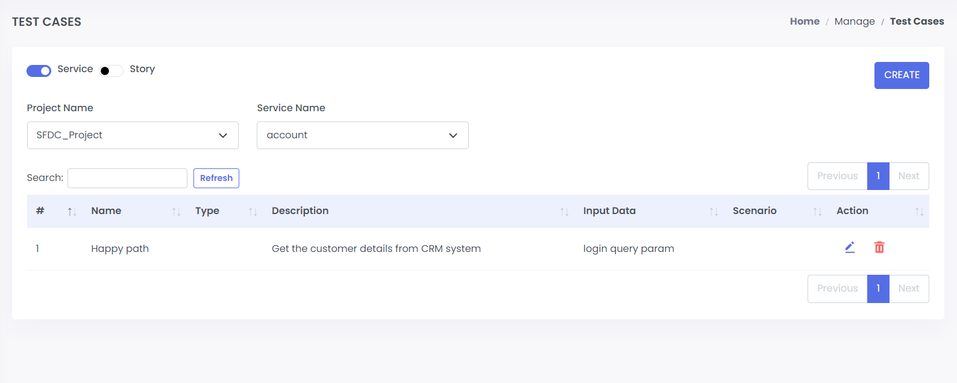Screen dimensions: 957x383
Task: Open the Service Name dropdown
Action: coord(363,135)
